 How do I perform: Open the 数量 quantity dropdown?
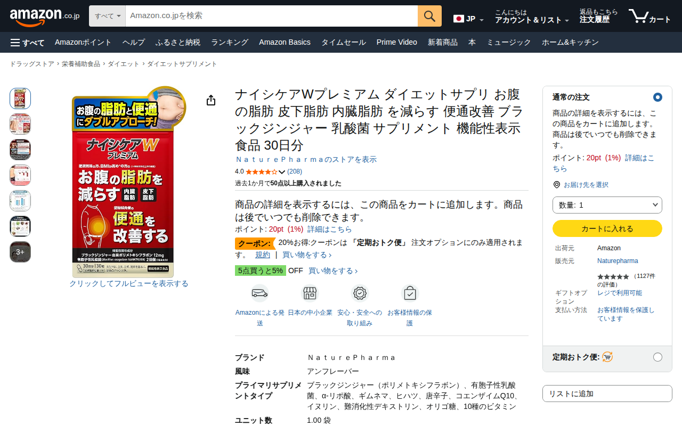607,205
